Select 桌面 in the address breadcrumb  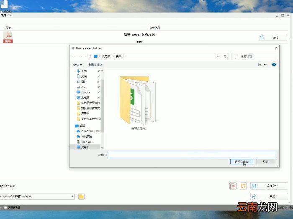pyautogui.click(x=118, y=56)
